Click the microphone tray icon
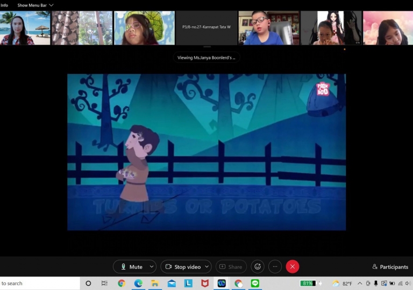The width and height of the screenshot is (413, 290). coord(376,283)
